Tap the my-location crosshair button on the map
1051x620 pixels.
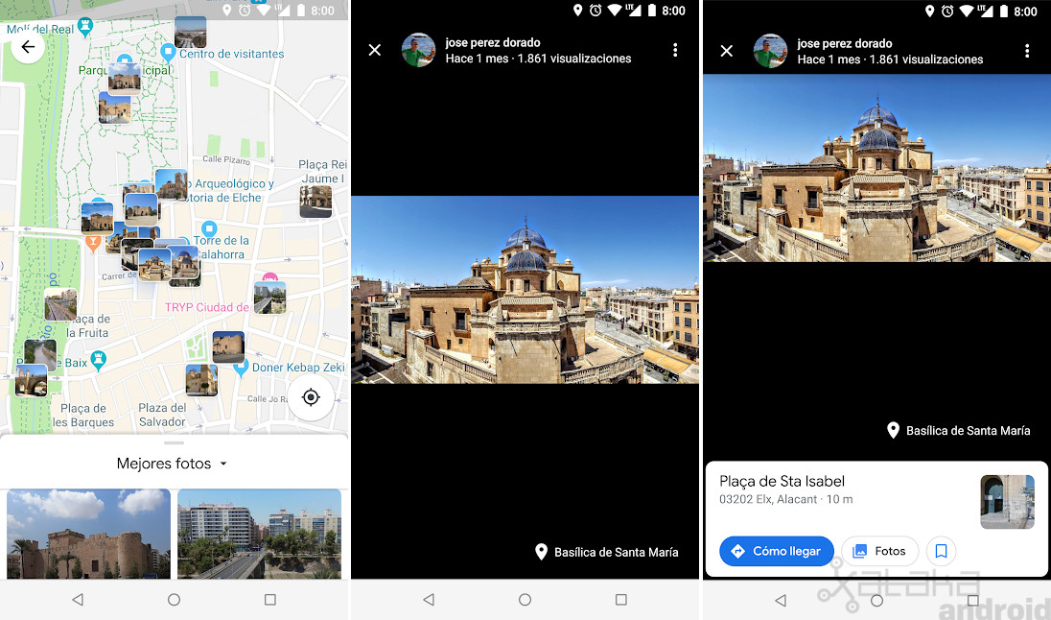pos(311,396)
